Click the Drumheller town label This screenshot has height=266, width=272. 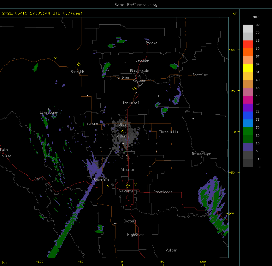pos(201,154)
